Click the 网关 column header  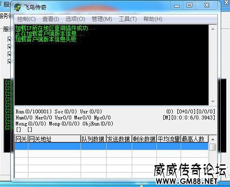tap(21, 139)
